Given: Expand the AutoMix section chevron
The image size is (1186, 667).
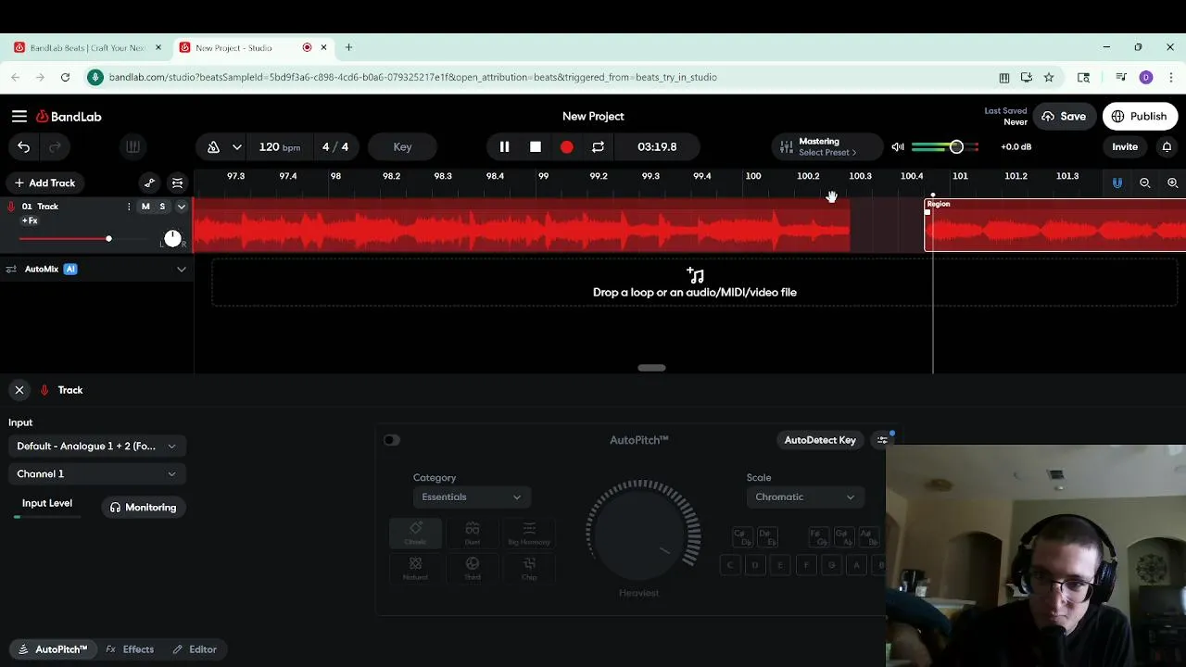Looking at the screenshot, I should click(x=182, y=269).
